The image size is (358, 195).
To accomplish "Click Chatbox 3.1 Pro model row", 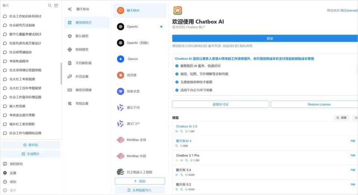I will (265, 158).
